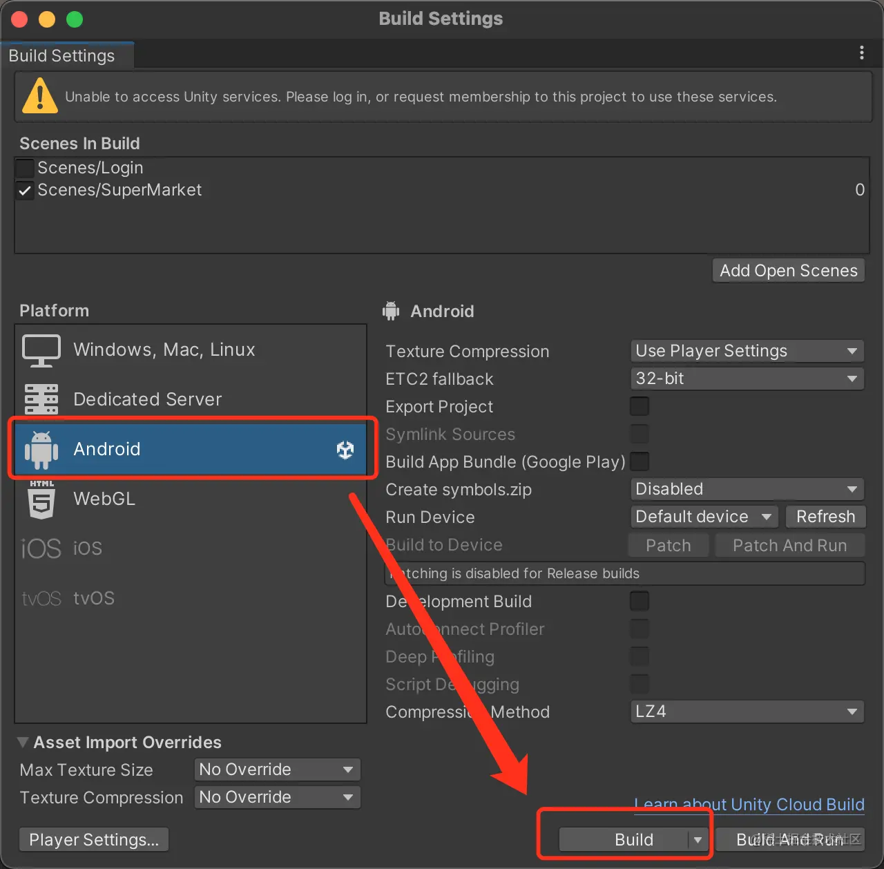This screenshot has width=884, height=869.
Task: Toggle the Symlink Sources checkbox
Action: coord(640,434)
